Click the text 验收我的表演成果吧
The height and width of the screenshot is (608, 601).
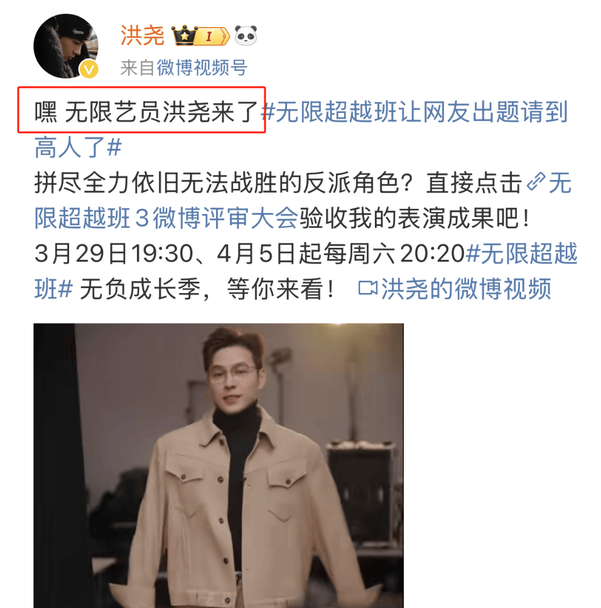pyautogui.click(x=414, y=218)
